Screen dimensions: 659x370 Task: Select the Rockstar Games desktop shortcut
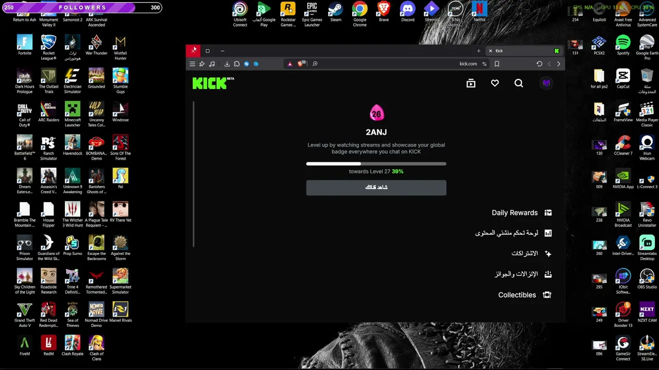click(x=288, y=14)
